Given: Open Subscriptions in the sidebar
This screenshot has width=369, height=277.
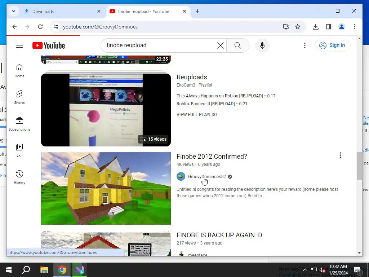Looking at the screenshot, I should coord(19,124).
